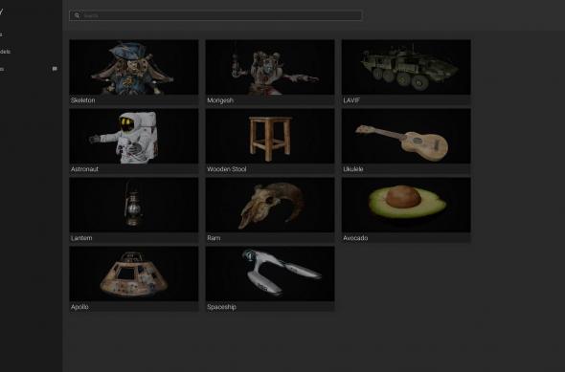Open the Astronaut model thumbnail

134,136
